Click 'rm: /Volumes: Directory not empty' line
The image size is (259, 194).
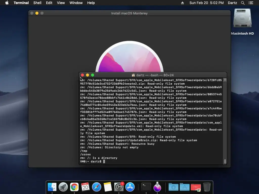click(x=109, y=147)
